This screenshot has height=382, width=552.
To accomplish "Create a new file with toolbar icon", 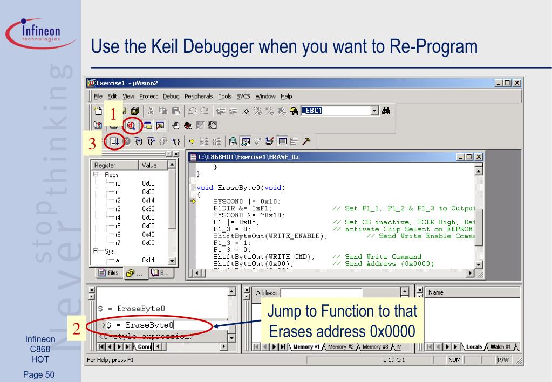I will [98, 111].
